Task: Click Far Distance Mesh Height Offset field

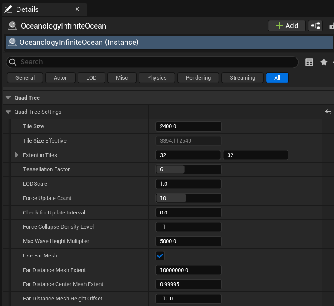Action: (189, 299)
